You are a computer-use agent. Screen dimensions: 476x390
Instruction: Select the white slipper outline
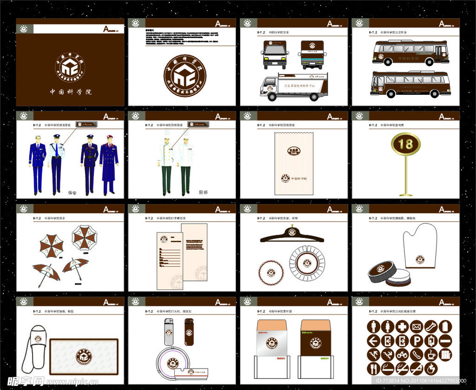pos(34,350)
